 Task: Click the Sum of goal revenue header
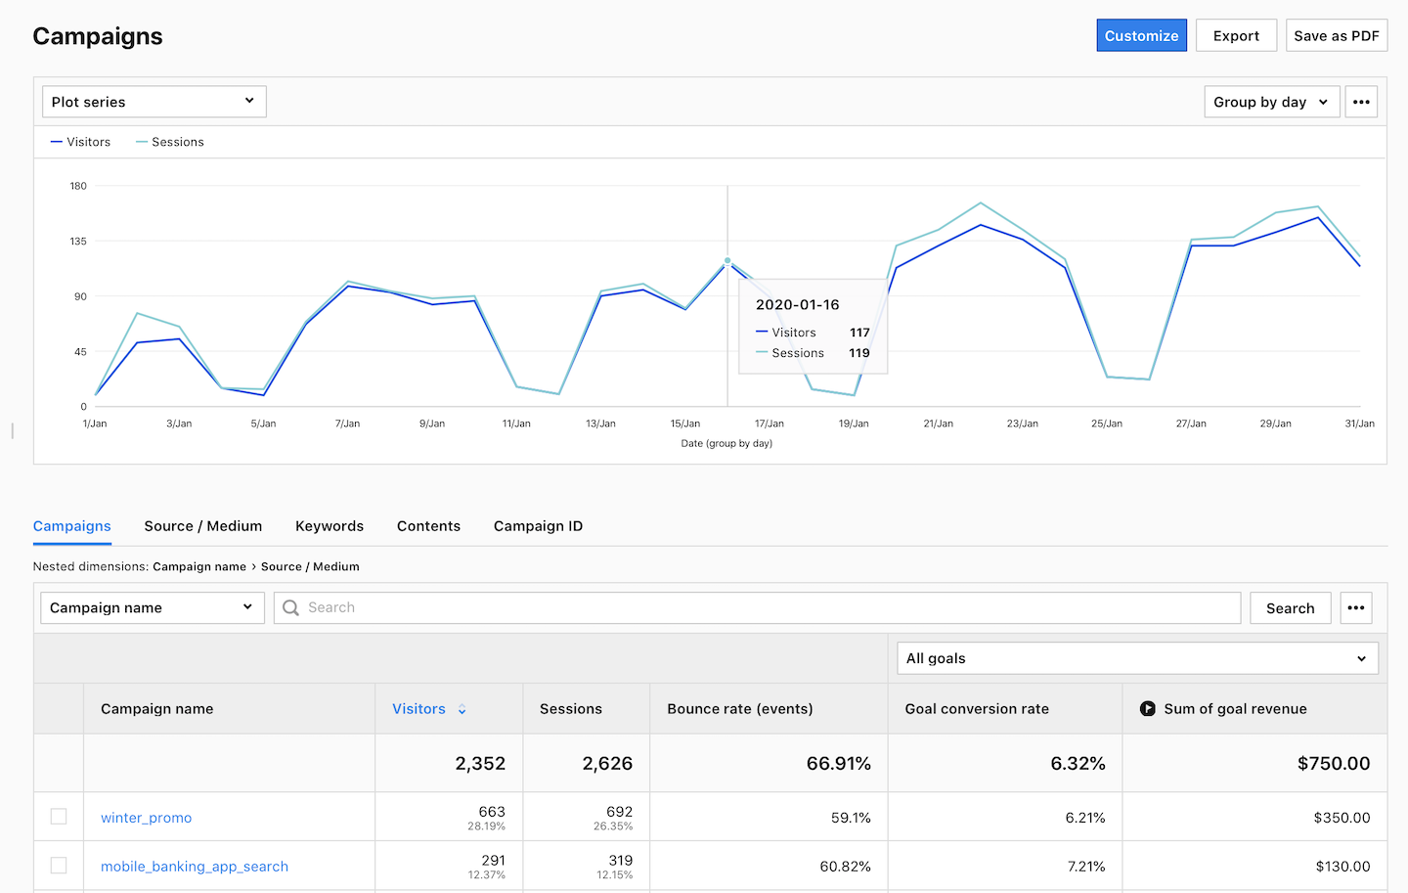[1236, 709]
